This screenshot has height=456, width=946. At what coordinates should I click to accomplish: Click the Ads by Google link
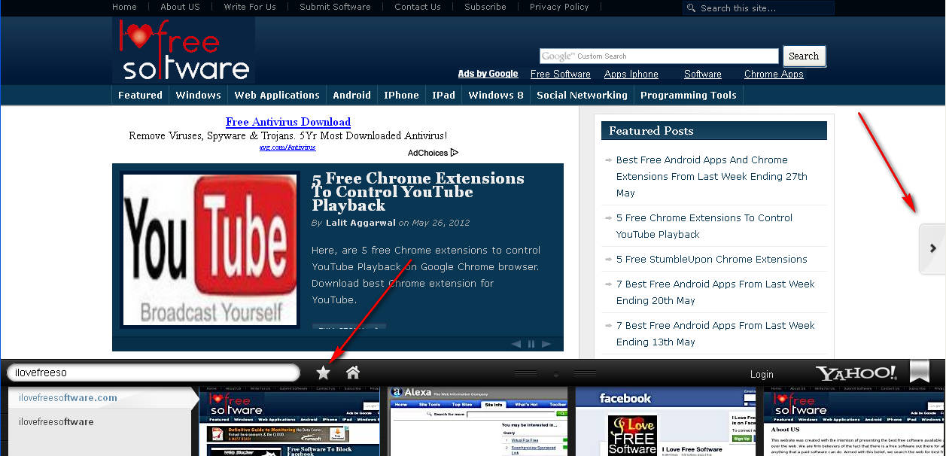click(x=488, y=74)
